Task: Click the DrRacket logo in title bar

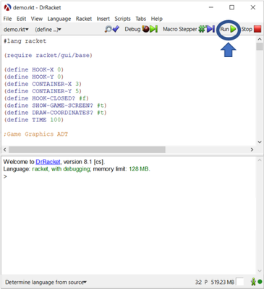Action: [x=8, y=7]
